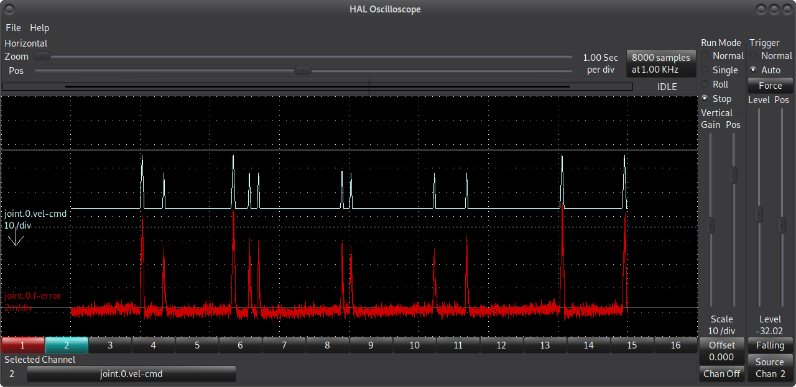
Task: Click the 1.00 Sec per div label
Action: click(601, 63)
